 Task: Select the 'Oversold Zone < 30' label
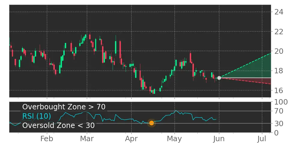(x=59, y=125)
